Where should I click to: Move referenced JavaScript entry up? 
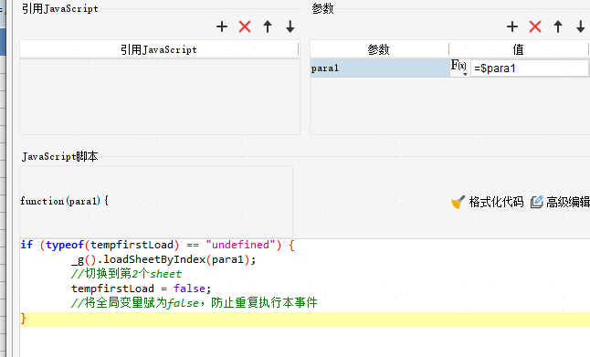(268, 26)
